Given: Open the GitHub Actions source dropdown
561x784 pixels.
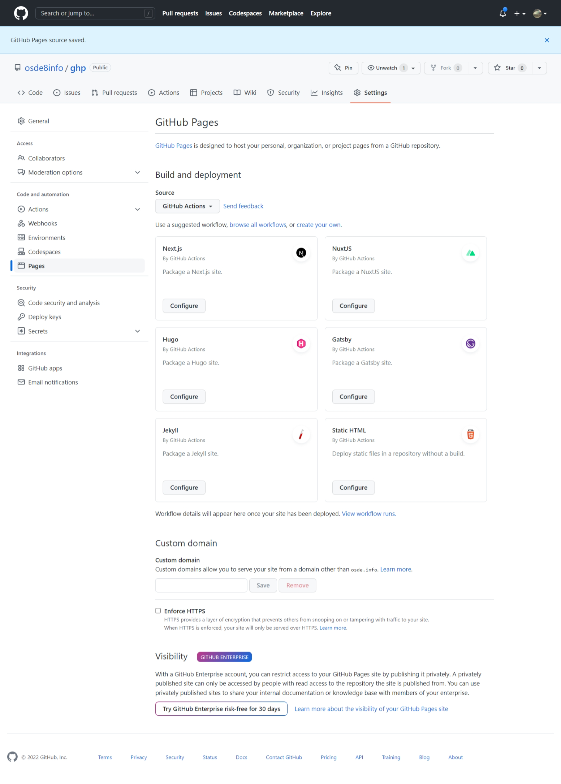Looking at the screenshot, I should click(187, 206).
